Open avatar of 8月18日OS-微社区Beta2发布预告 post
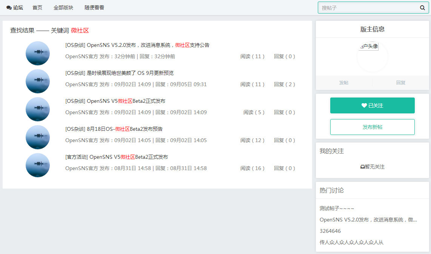 [38, 137]
